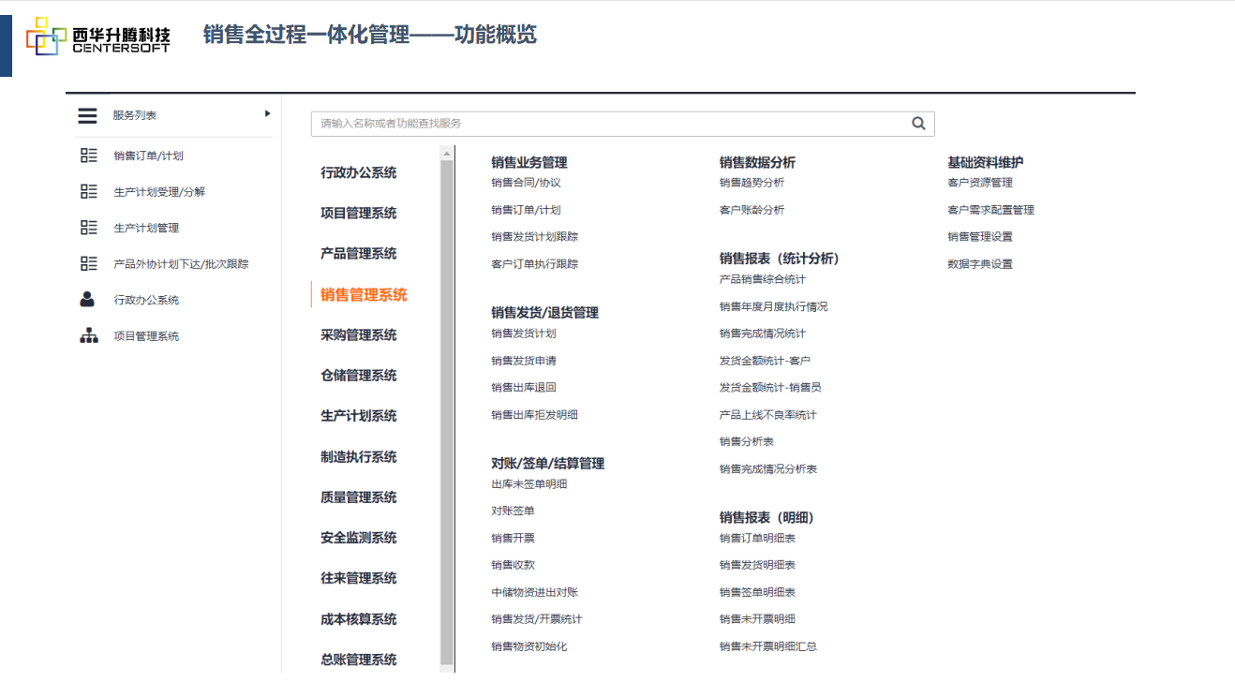Click the service search input field
Screen dimensions: 1235x697
point(609,124)
